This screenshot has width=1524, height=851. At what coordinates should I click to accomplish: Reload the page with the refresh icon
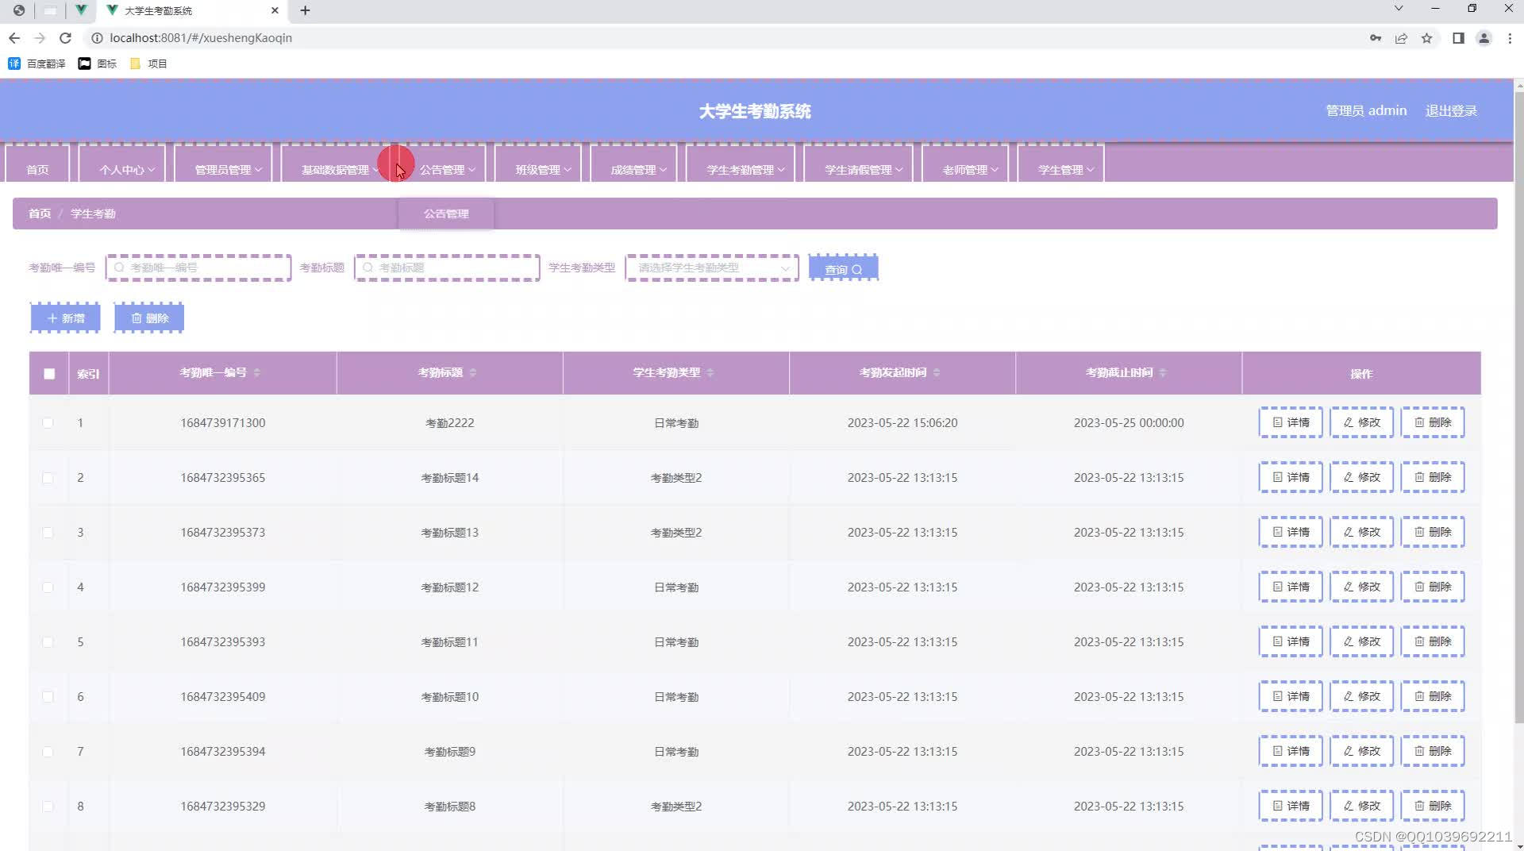(65, 38)
